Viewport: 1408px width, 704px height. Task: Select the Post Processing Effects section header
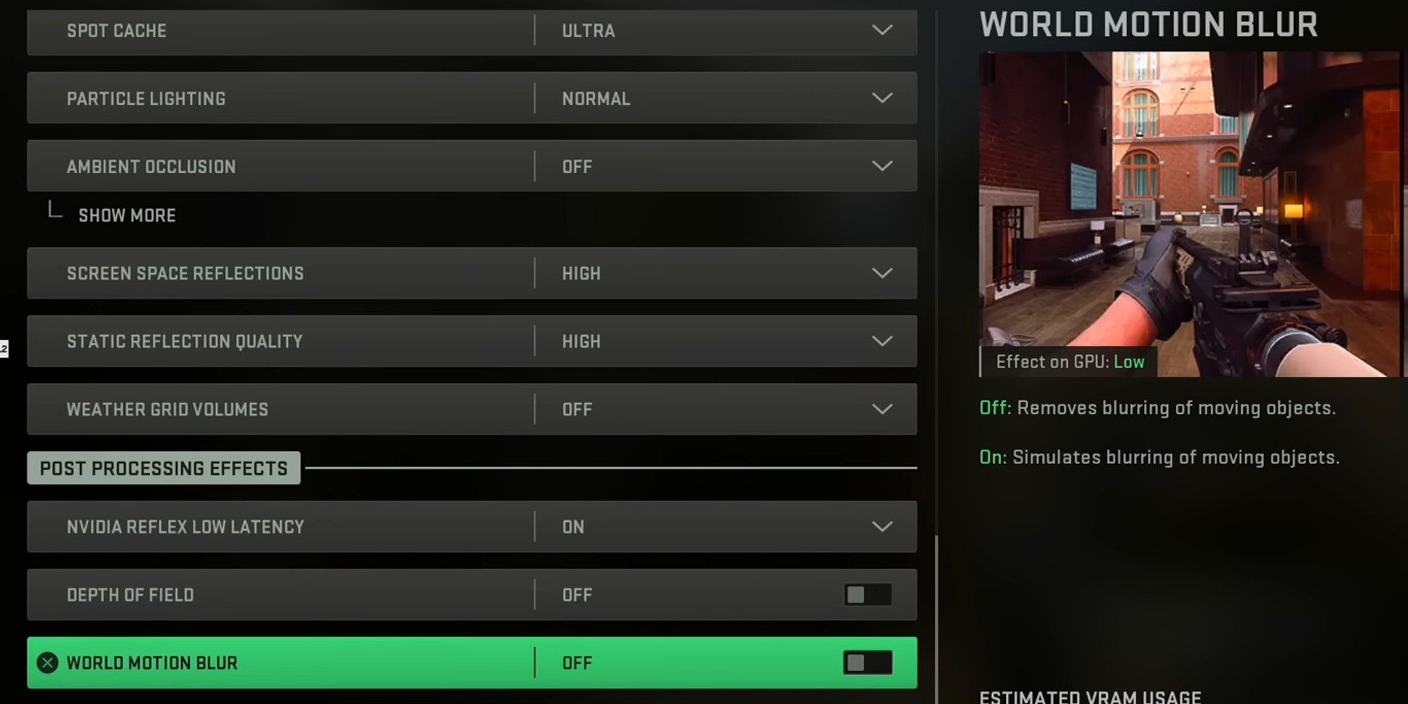pyautogui.click(x=164, y=468)
